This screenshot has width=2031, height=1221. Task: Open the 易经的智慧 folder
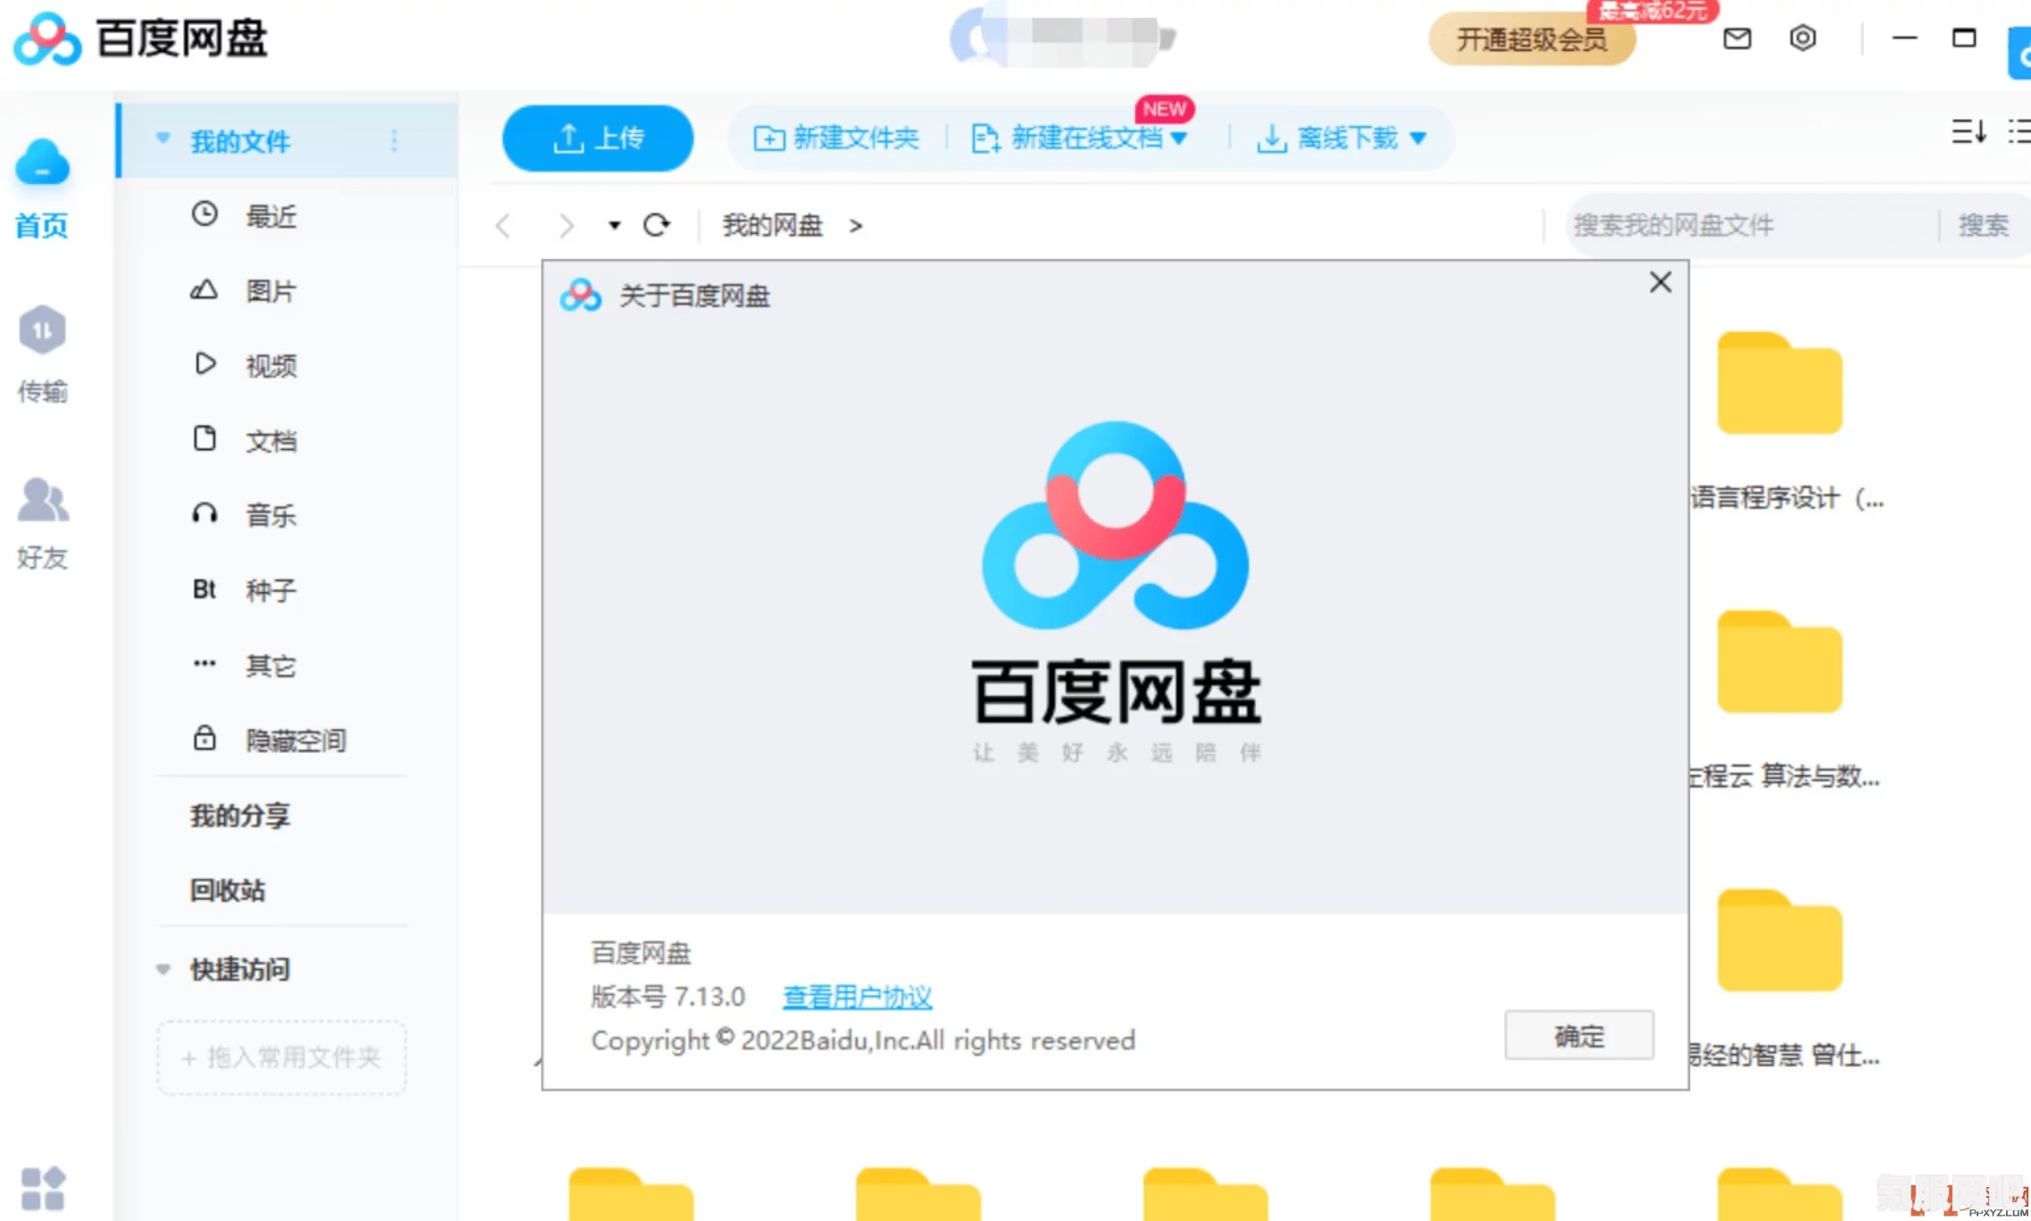pos(1779,941)
